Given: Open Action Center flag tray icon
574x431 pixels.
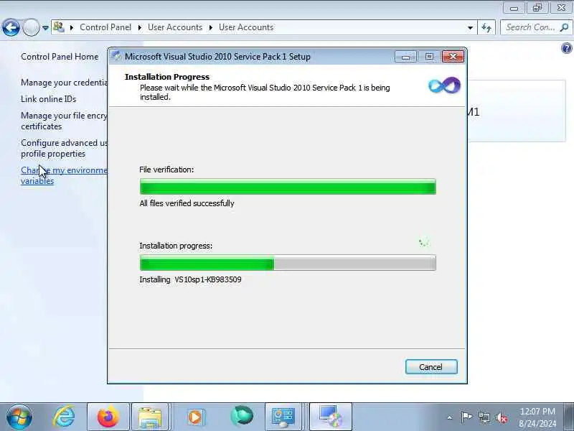Looking at the screenshot, I should click(x=466, y=417).
